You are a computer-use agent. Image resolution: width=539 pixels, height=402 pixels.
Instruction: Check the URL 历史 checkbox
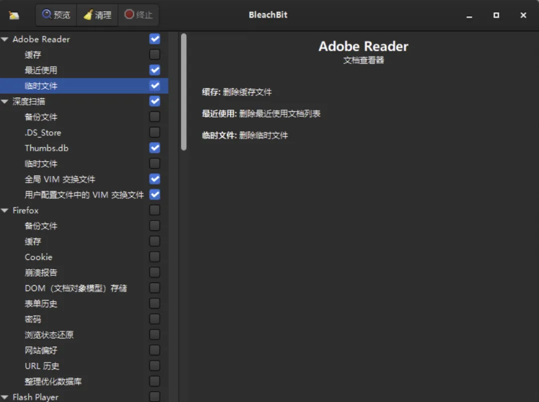tap(155, 366)
